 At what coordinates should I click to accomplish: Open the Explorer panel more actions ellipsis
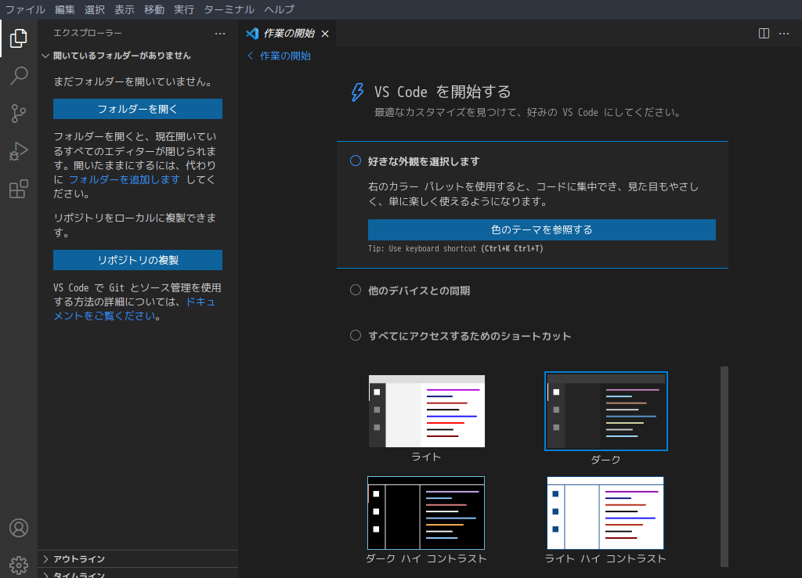pos(220,33)
